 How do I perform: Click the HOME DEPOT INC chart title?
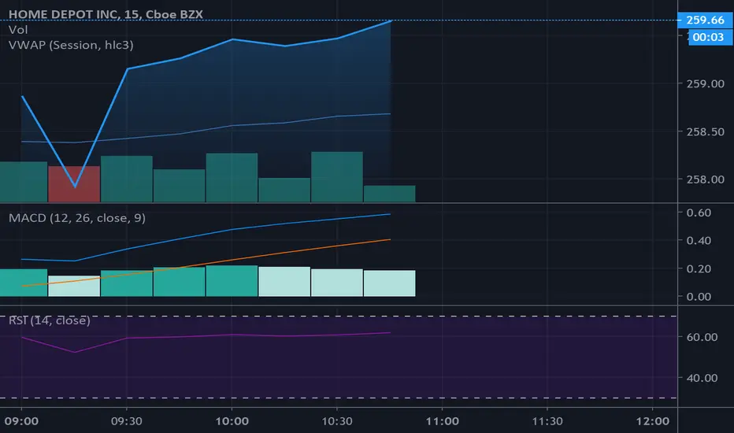[x=106, y=14]
